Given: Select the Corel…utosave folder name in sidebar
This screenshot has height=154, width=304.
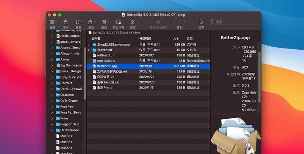Looking at the screenshot, I should tap(71, 89).
